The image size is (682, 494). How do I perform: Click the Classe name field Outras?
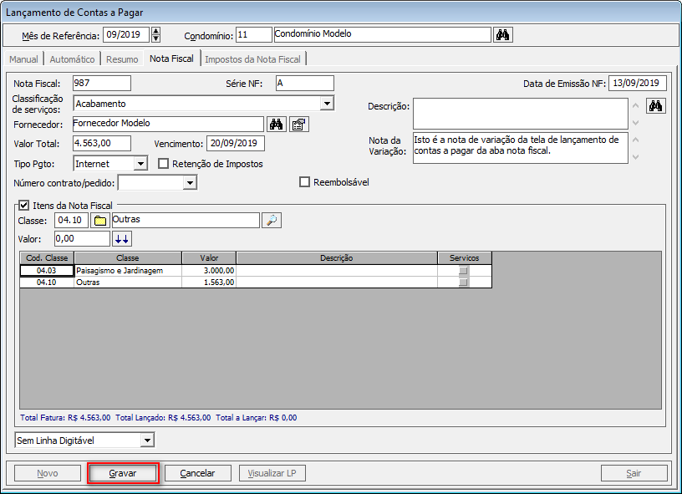point(186,220)
